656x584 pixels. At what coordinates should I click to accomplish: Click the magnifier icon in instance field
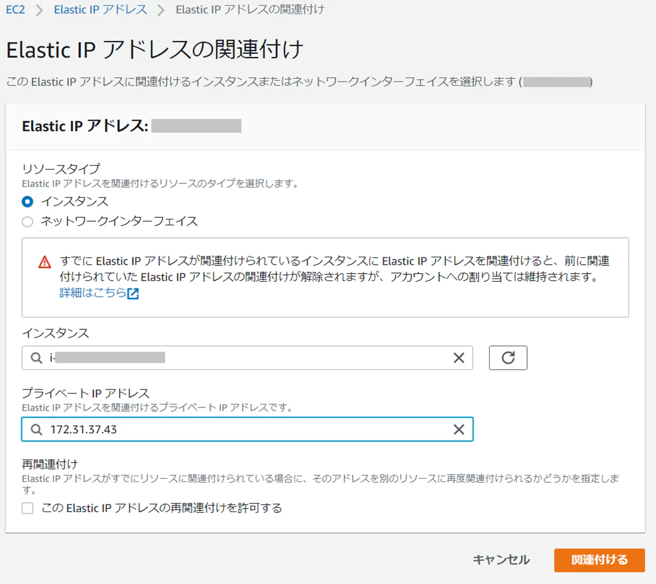[x=36, y=358]
